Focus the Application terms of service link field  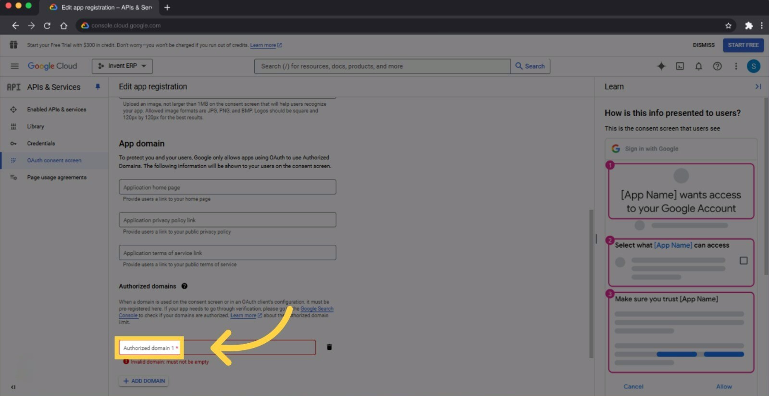click(227, 252)
